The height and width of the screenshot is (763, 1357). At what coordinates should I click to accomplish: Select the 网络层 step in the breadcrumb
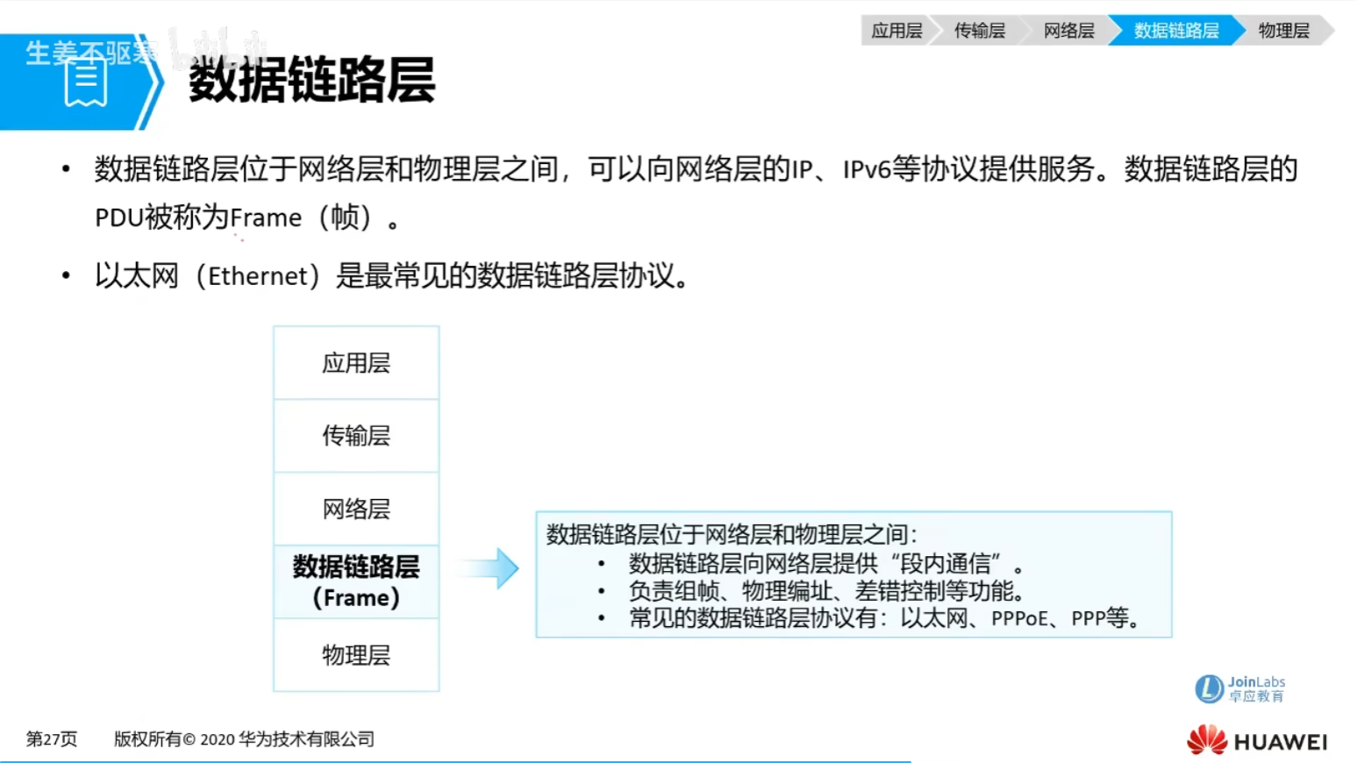point(1068,31)
